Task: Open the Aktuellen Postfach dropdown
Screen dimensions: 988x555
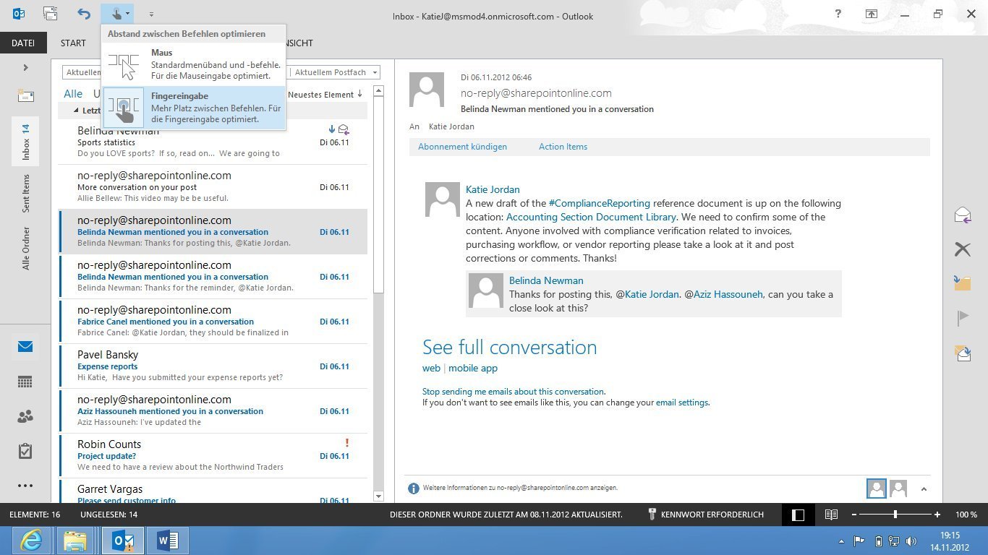Action: (375, 72)
